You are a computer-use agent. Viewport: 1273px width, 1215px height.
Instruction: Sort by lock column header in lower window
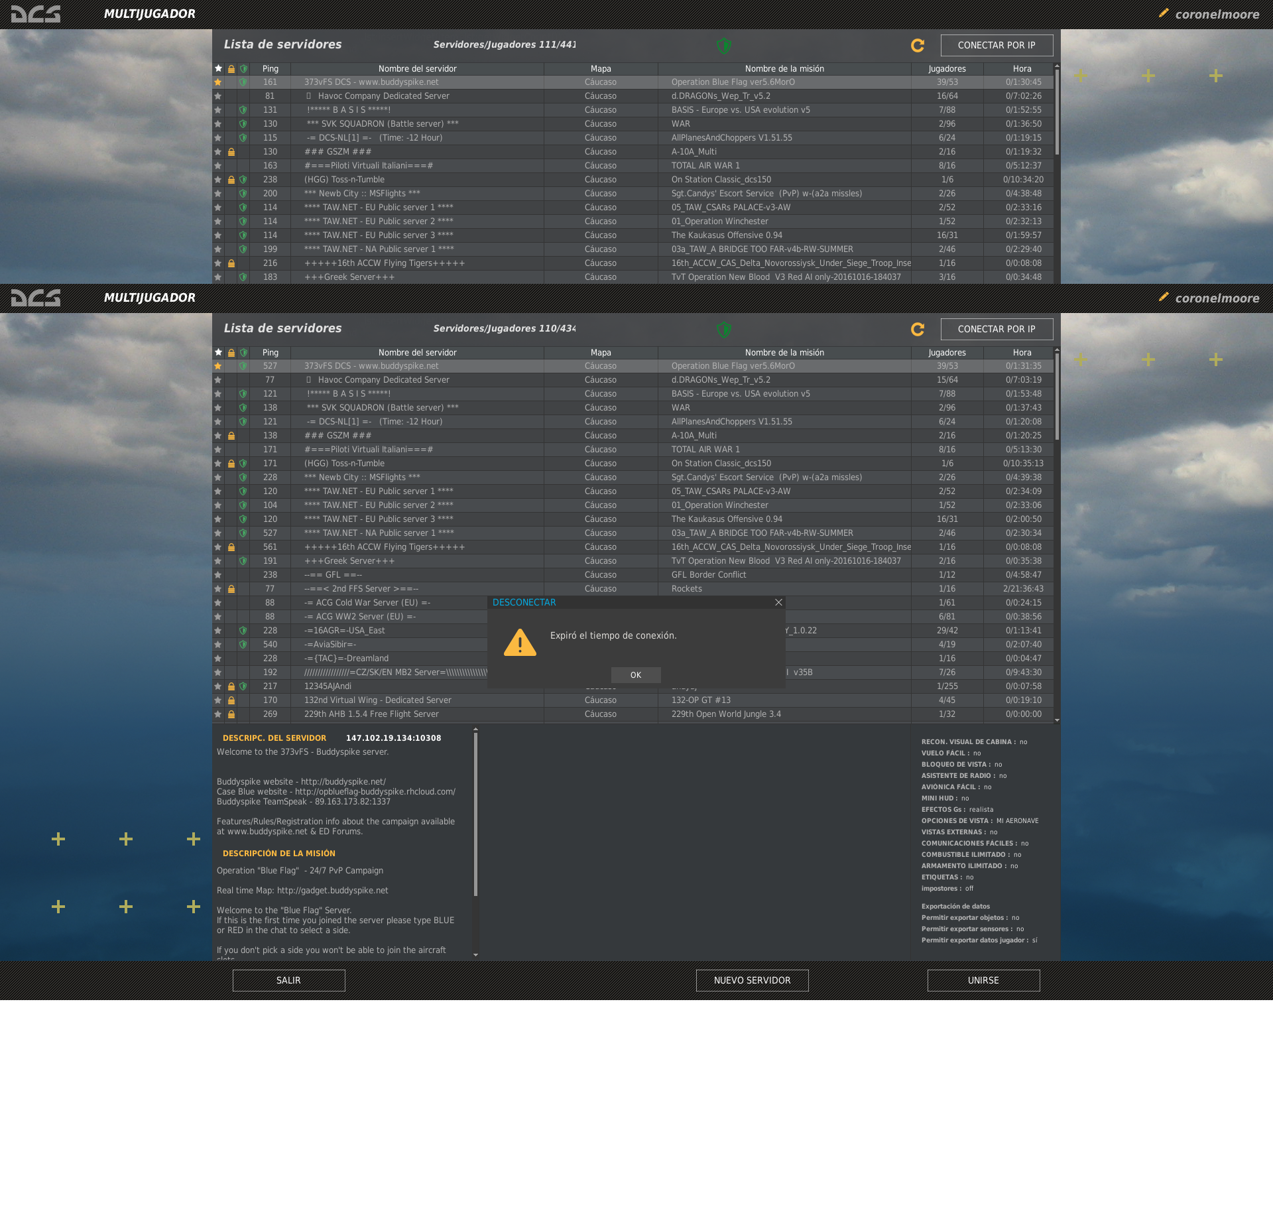pyautogui.click(x=231, y=352)
